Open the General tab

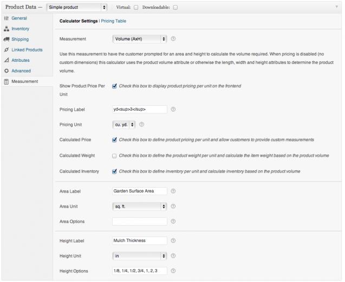(19, 18)
